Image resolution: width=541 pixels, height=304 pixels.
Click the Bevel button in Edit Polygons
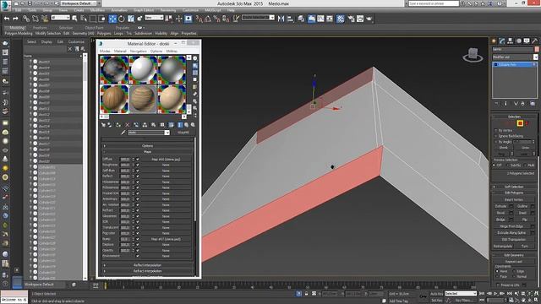[500, 213]
